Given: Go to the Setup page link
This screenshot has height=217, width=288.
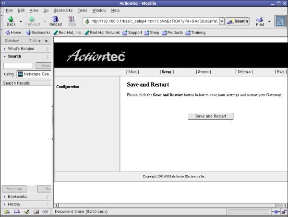Looking at the screenshot, I should (x=167, y=72).
